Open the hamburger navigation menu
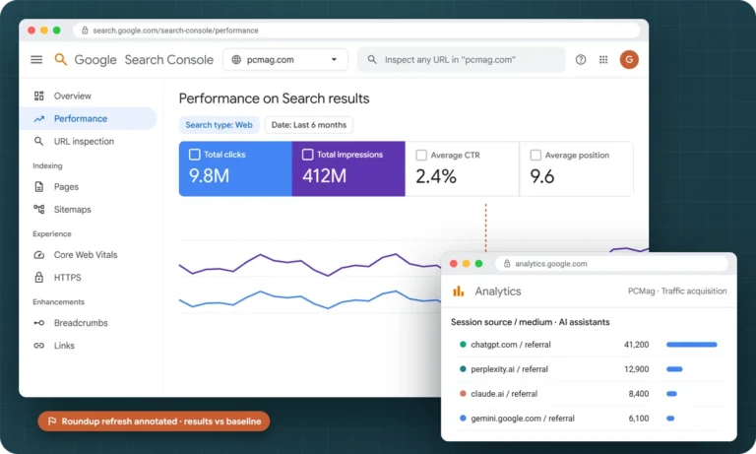The width and height of the screenshot is (756, 454). click(x=36, y=59)
